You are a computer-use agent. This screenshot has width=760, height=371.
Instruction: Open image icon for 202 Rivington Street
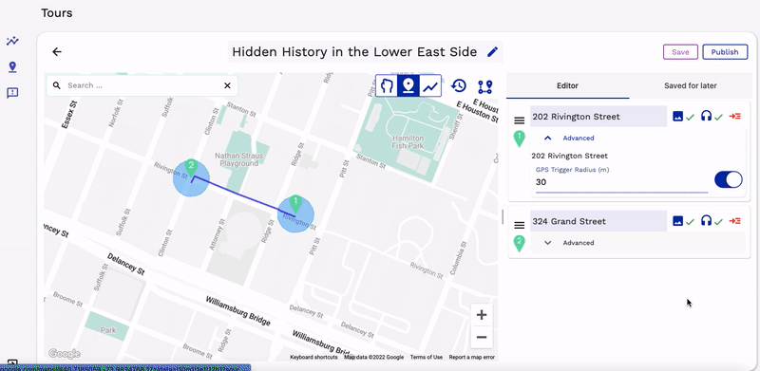[678, 117]
